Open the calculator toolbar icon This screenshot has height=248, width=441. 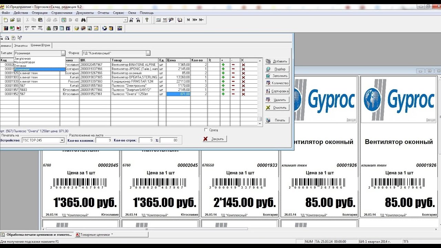158,20
